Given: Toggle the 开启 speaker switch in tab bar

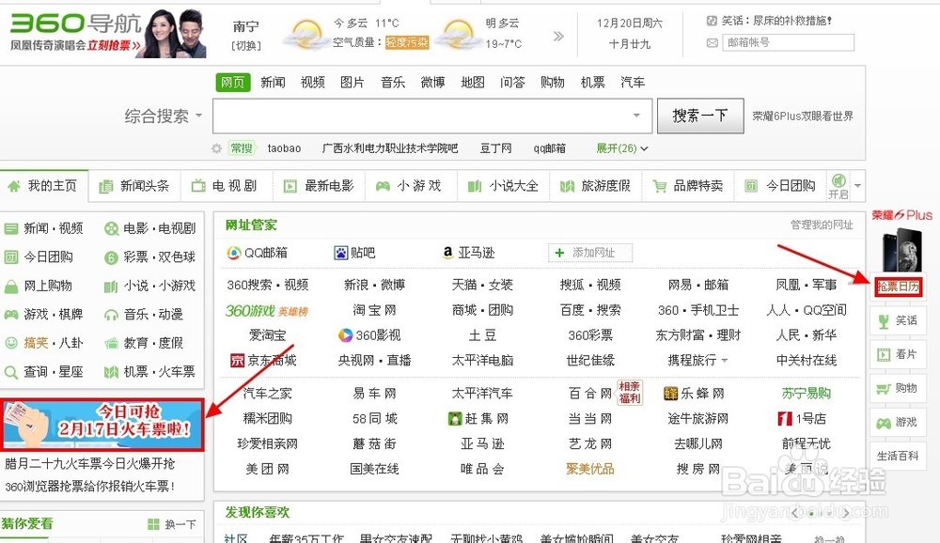Looking at the screenshot, I should click(x=838, y=186).
